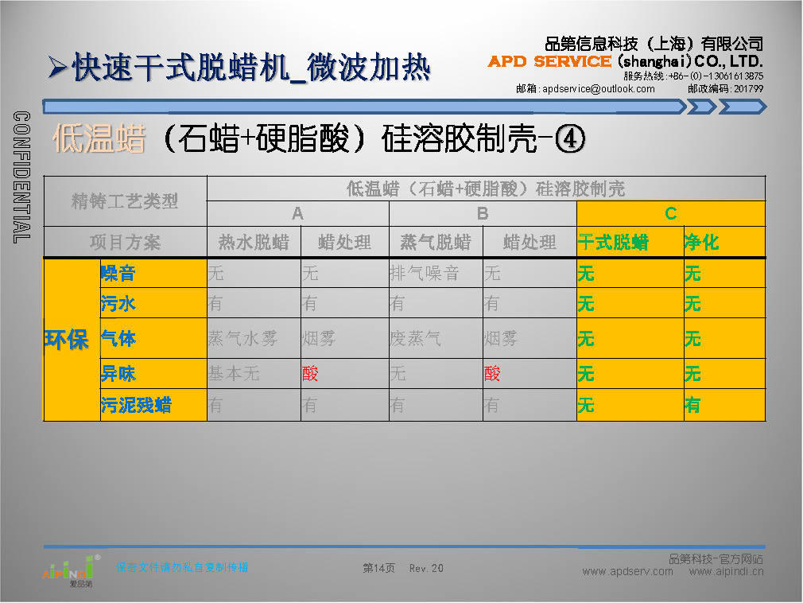
Task: Select the Chinese company name 品第信息科技（上海）有限公司
Action: click(654, 44)
